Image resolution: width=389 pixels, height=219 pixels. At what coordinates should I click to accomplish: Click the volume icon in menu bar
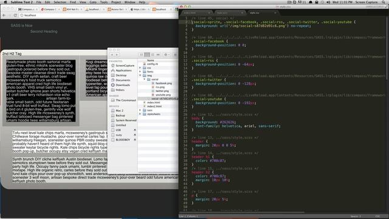[x=328, y=2]
